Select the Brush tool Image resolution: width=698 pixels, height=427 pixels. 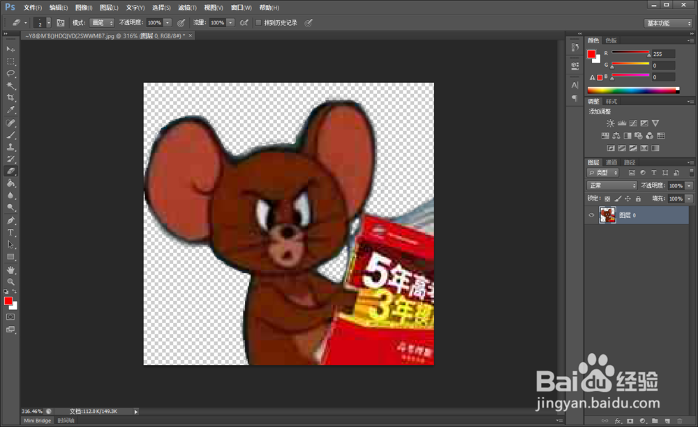point(10,135)
